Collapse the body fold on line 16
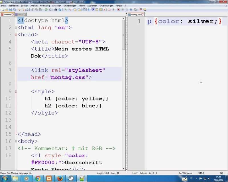Image resolution: width=228 pixels, height=182 pixels. coord(16,141)
